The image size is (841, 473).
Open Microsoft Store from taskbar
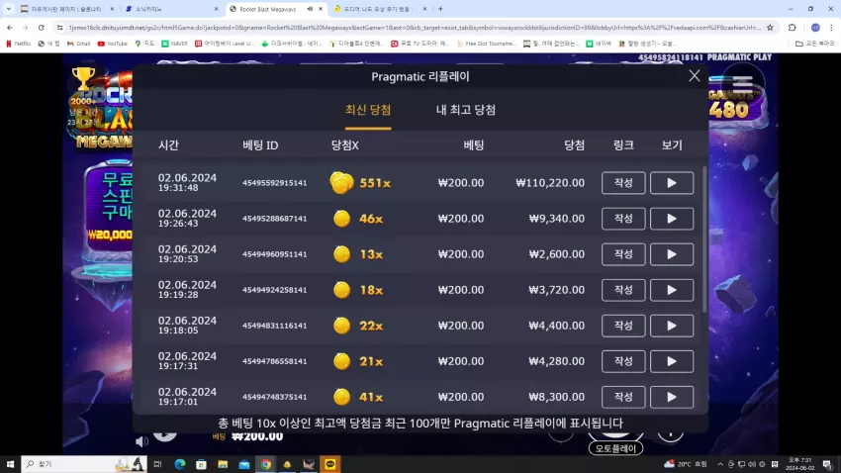tap(201, 464)
